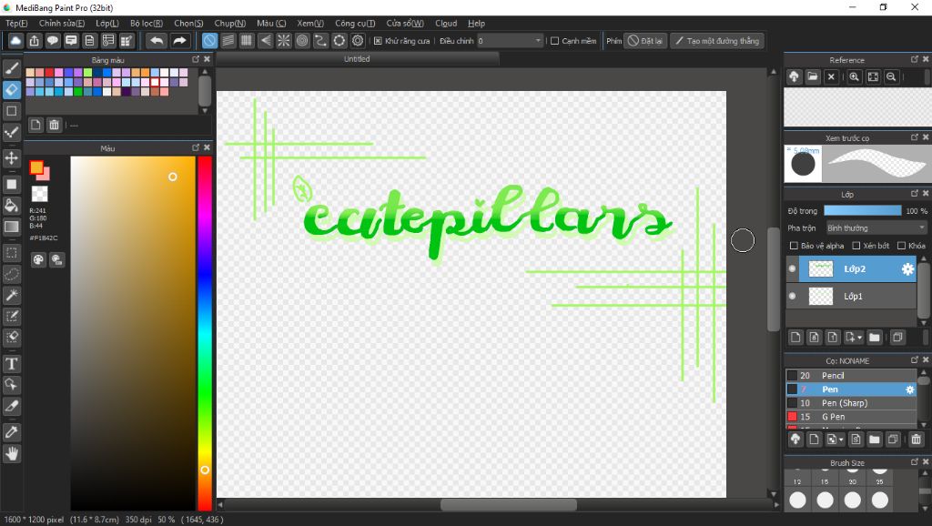This screenshot has width=932, height=526.
Task: Open the Cloud icon in top toolbar
Action: coord(15,40)
